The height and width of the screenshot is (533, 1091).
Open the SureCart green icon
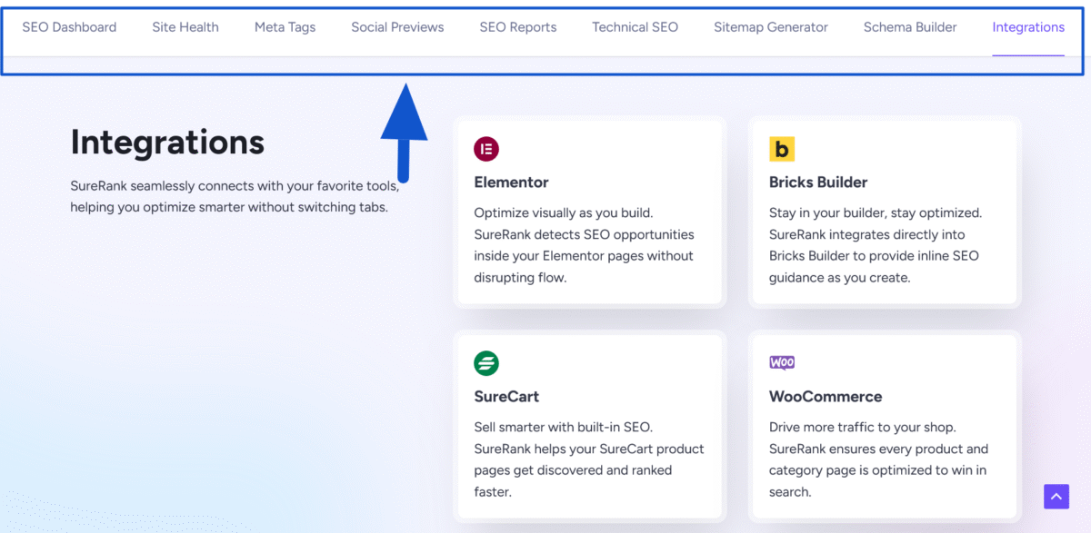(486, 362)
